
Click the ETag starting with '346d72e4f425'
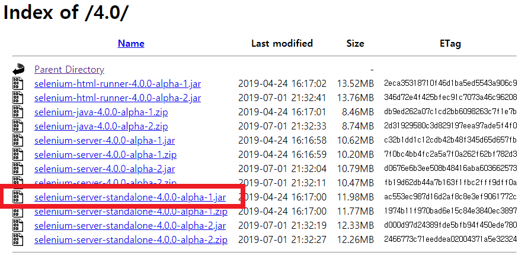[450, 98]
